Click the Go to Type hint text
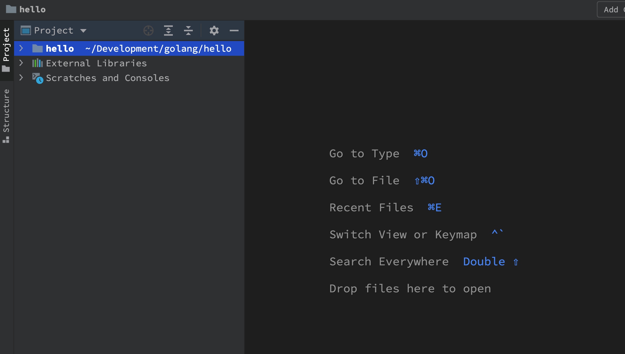 pos(364,154)
